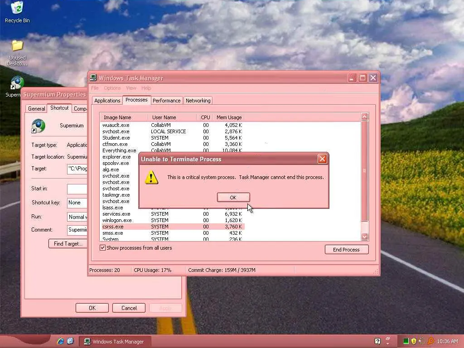Click the question mark language bar icon
The width and height of the screenshot is (464, 348).
[377, 341]
